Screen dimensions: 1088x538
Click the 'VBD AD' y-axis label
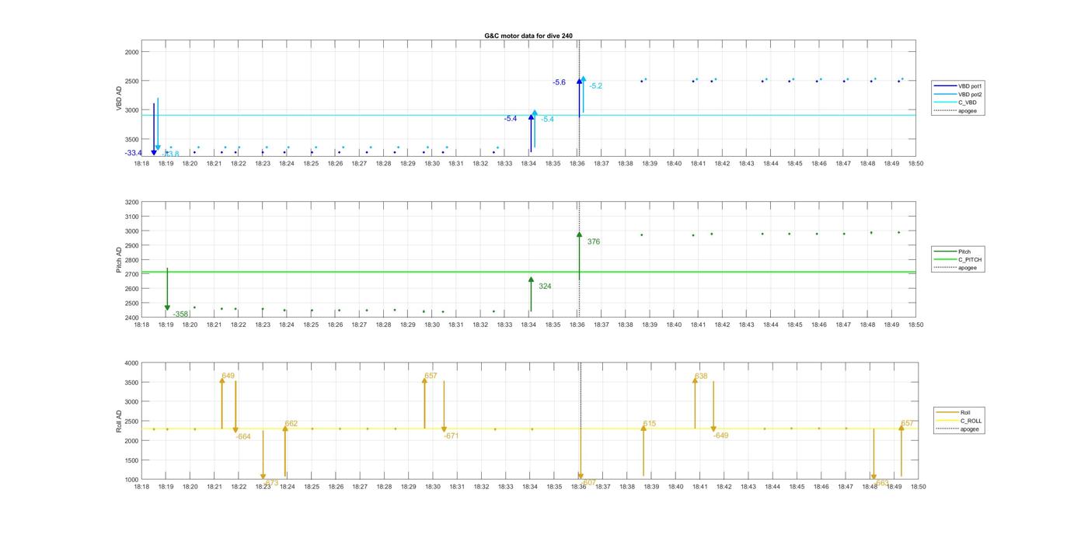[x=120, y=99]
